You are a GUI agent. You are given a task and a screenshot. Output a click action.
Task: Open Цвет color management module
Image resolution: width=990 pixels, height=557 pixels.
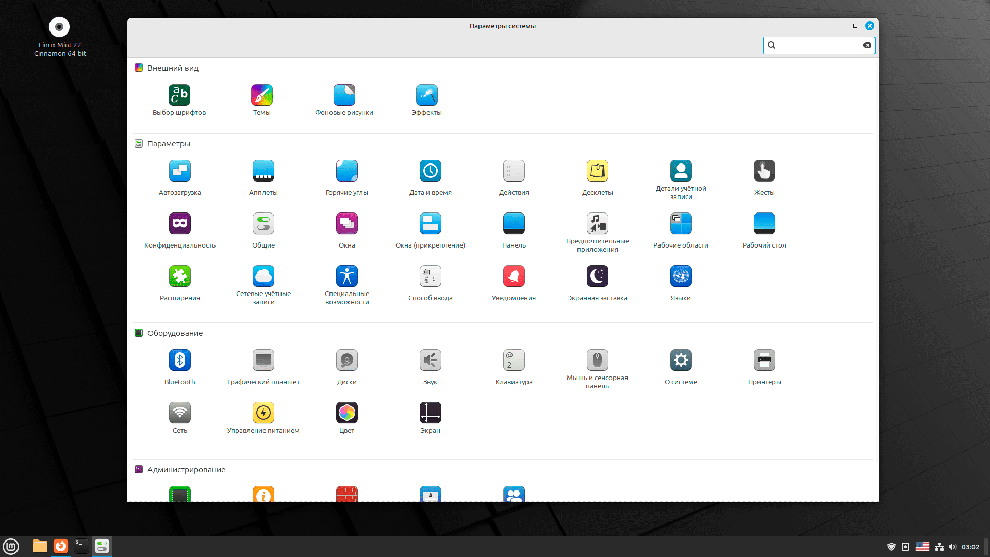click(346, 413)
